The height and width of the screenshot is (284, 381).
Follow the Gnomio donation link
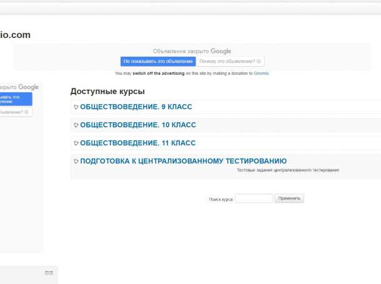pyautogui.click(x=261, y=73)
